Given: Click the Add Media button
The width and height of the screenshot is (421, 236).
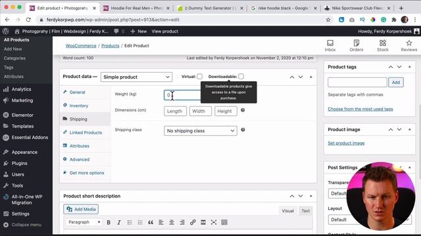Looking at the screenshot, I should pos(81,209).
